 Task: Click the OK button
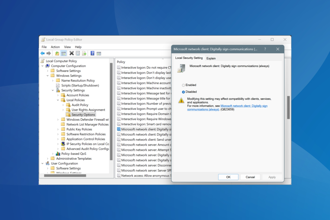[228, 177]
